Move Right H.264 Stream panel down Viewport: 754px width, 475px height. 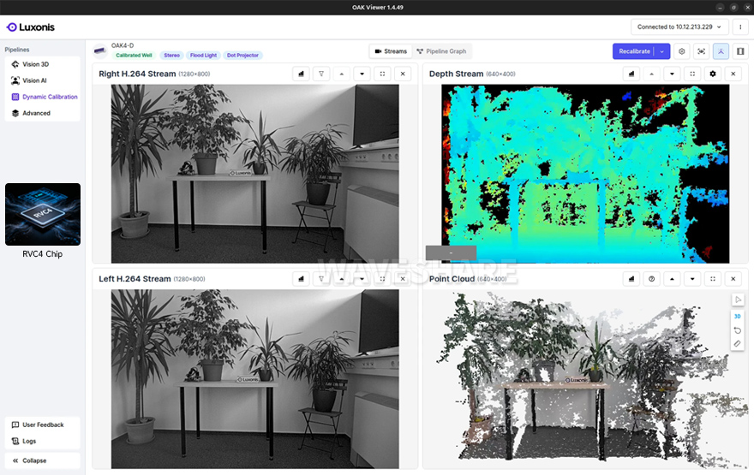click(362, 74)
